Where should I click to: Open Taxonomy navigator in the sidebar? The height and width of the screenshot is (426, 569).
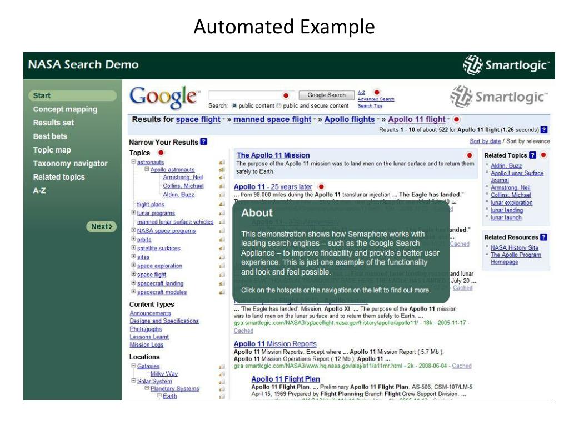(71, 164)
